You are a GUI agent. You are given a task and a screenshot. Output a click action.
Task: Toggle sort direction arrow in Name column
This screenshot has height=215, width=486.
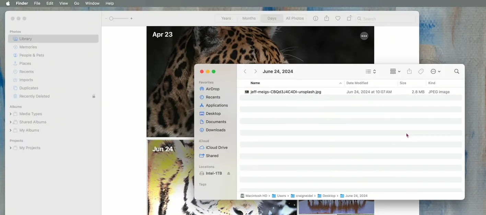[340, 83]
